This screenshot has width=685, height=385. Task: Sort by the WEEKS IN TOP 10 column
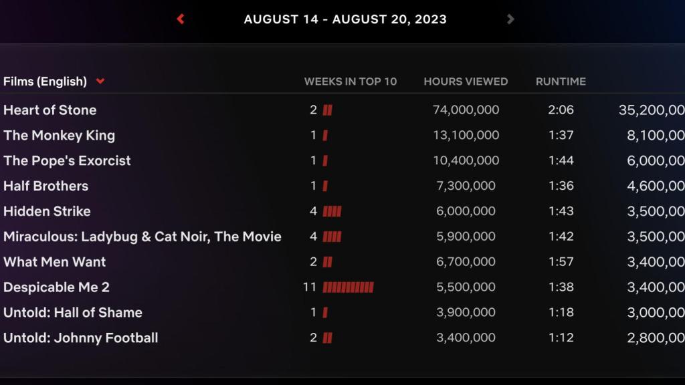click(x=351, y=81)
